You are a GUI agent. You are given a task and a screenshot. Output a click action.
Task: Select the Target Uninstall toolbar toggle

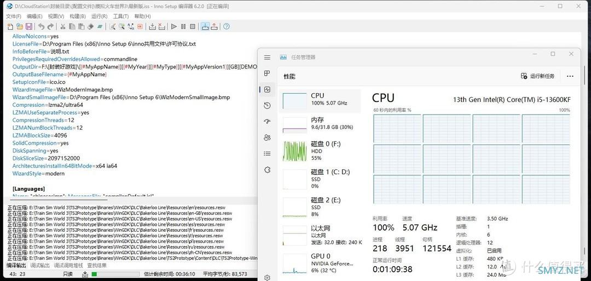click(x=214, y=26)
